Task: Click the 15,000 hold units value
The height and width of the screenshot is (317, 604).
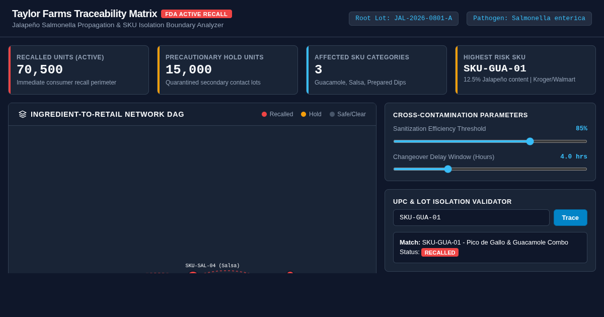Action: coord(189,69)
